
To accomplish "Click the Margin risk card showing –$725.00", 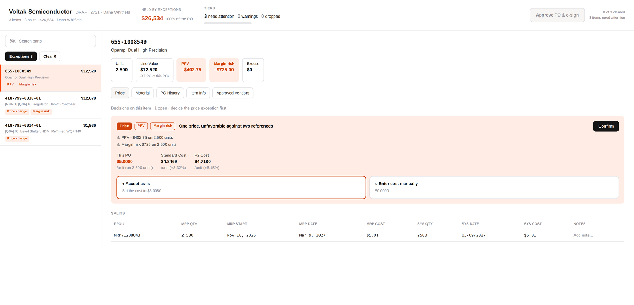I will coord(224,70).
